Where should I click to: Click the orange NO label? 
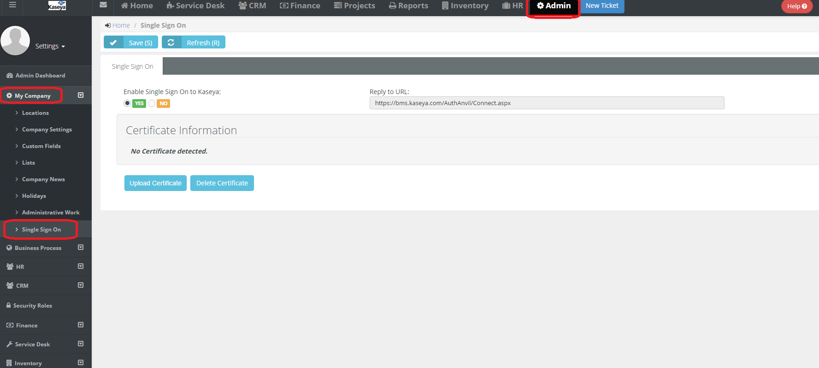point(164,103)
